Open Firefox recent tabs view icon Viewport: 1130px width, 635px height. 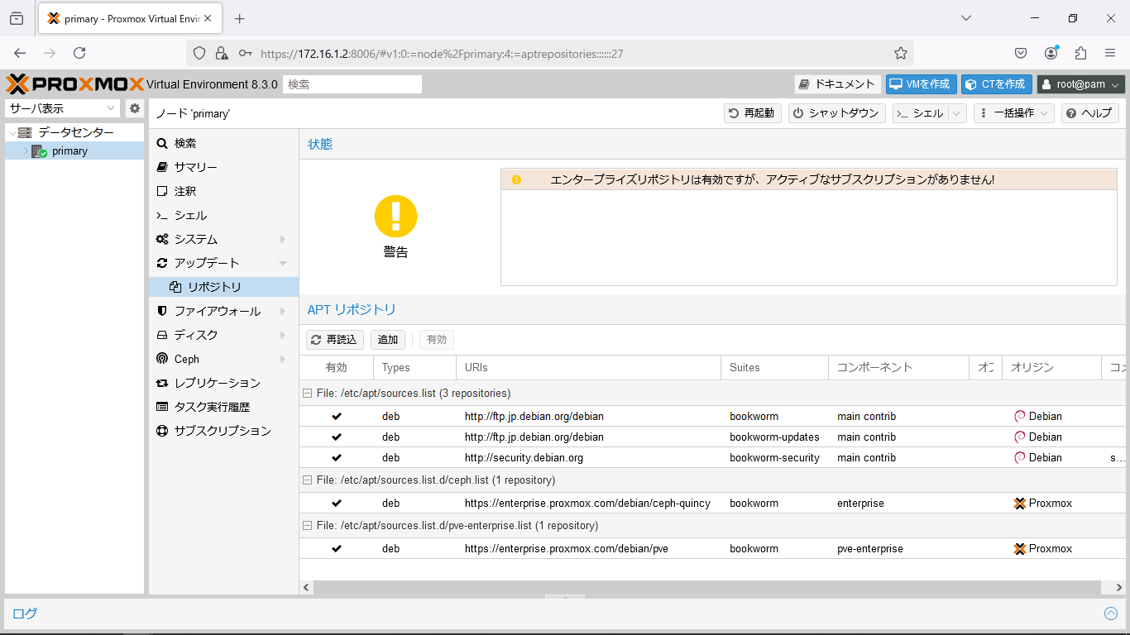point(17,18)
